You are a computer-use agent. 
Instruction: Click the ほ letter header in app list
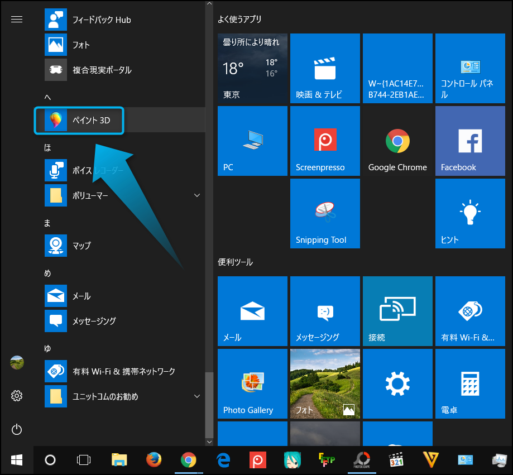47,147
